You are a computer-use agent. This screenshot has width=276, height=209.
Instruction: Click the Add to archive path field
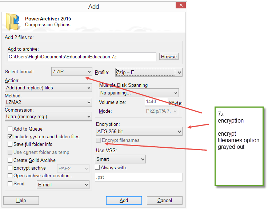[x=82, y=57]
